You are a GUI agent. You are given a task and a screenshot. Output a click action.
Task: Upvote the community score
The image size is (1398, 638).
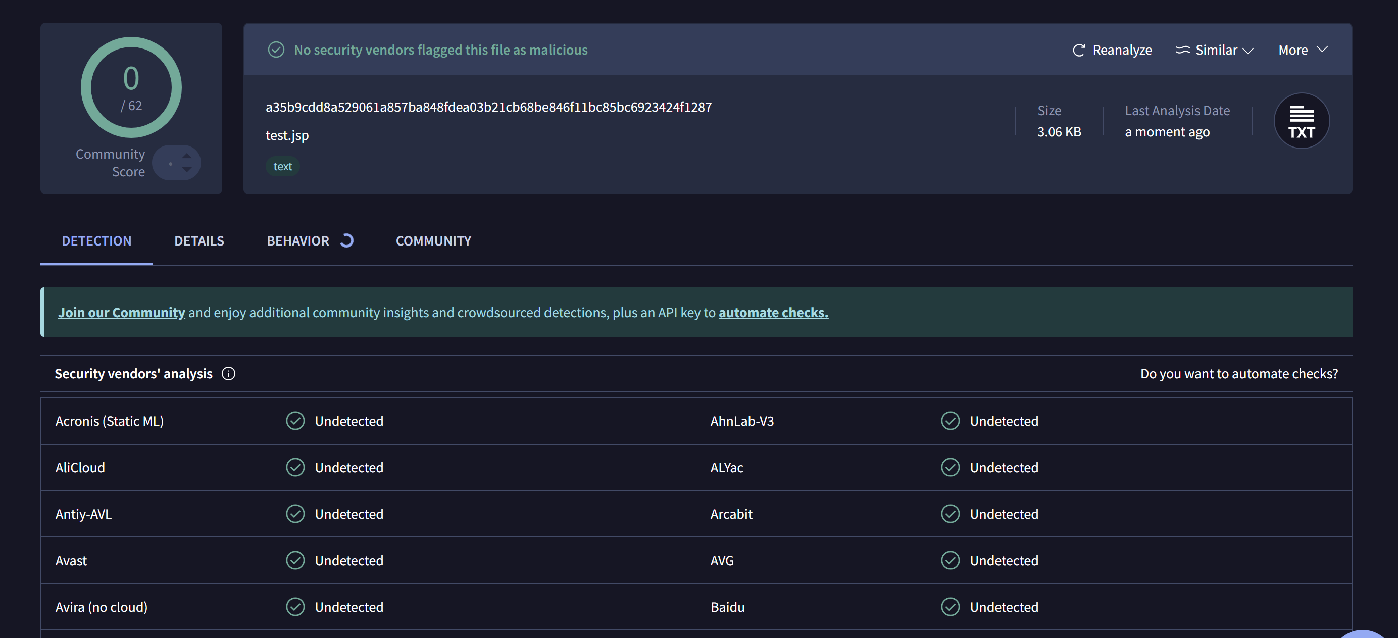187,156
